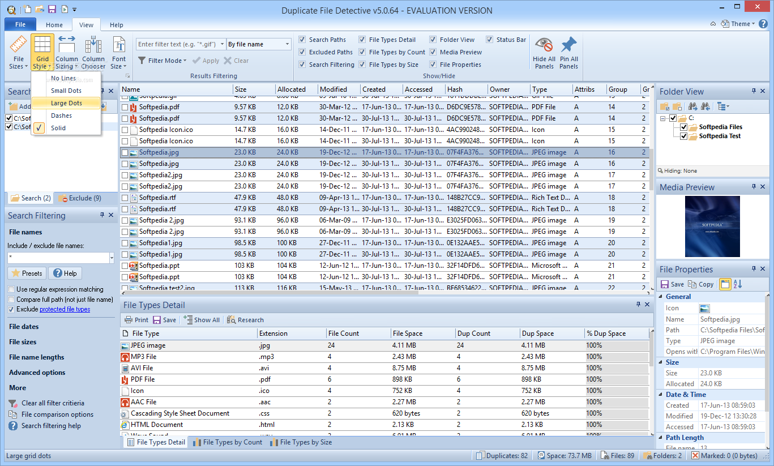Click the Media Preview thumbnail image
This screenshot has height=466, width=774.
(x=712, y=226)
